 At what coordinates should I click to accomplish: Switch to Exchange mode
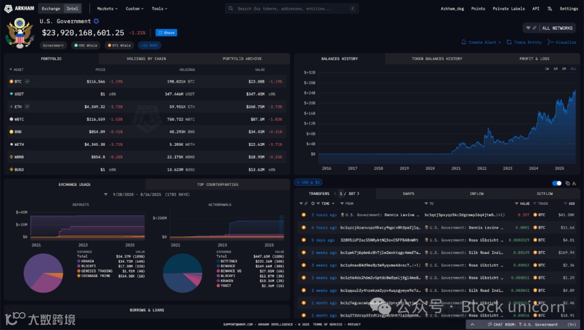[51, 8]
